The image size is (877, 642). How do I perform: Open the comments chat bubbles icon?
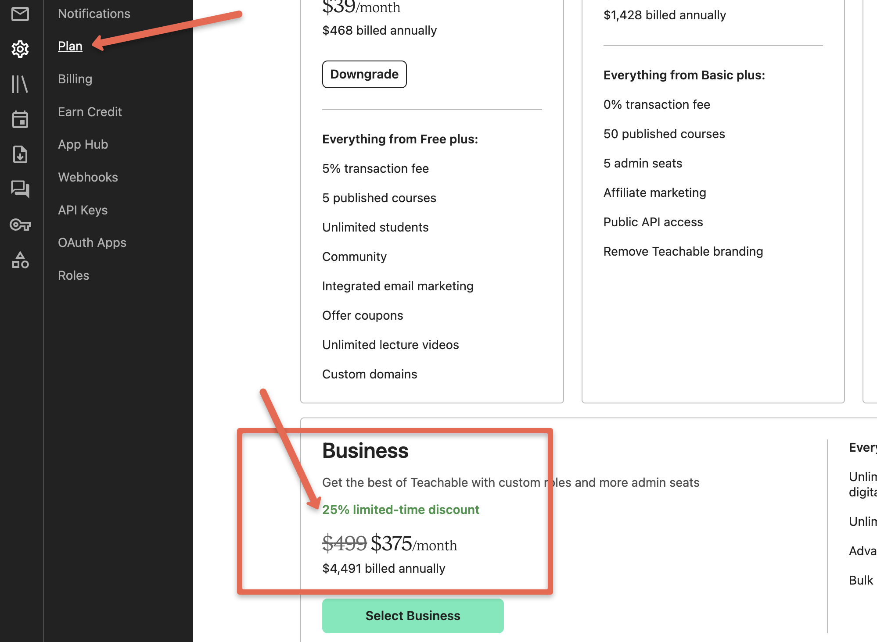tap(20, 189)
